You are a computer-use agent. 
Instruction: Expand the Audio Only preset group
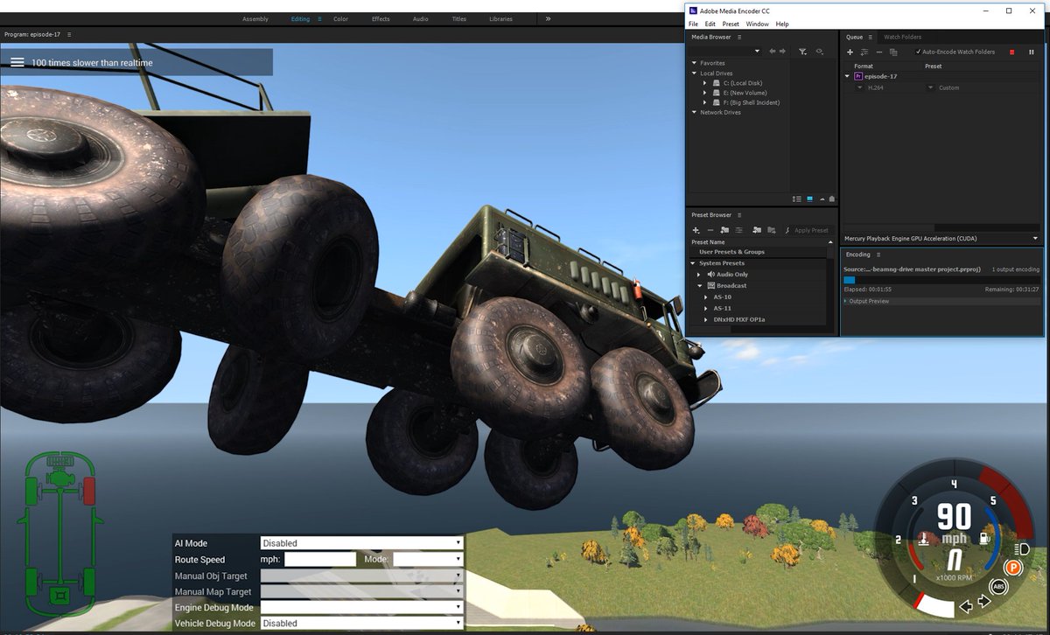click(699, 275)
